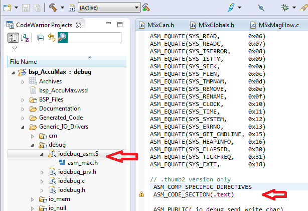This screenshot has width=308, height=211.
Task: Select the bsp_AccuMax : debug project
Action: click(60, 72)
